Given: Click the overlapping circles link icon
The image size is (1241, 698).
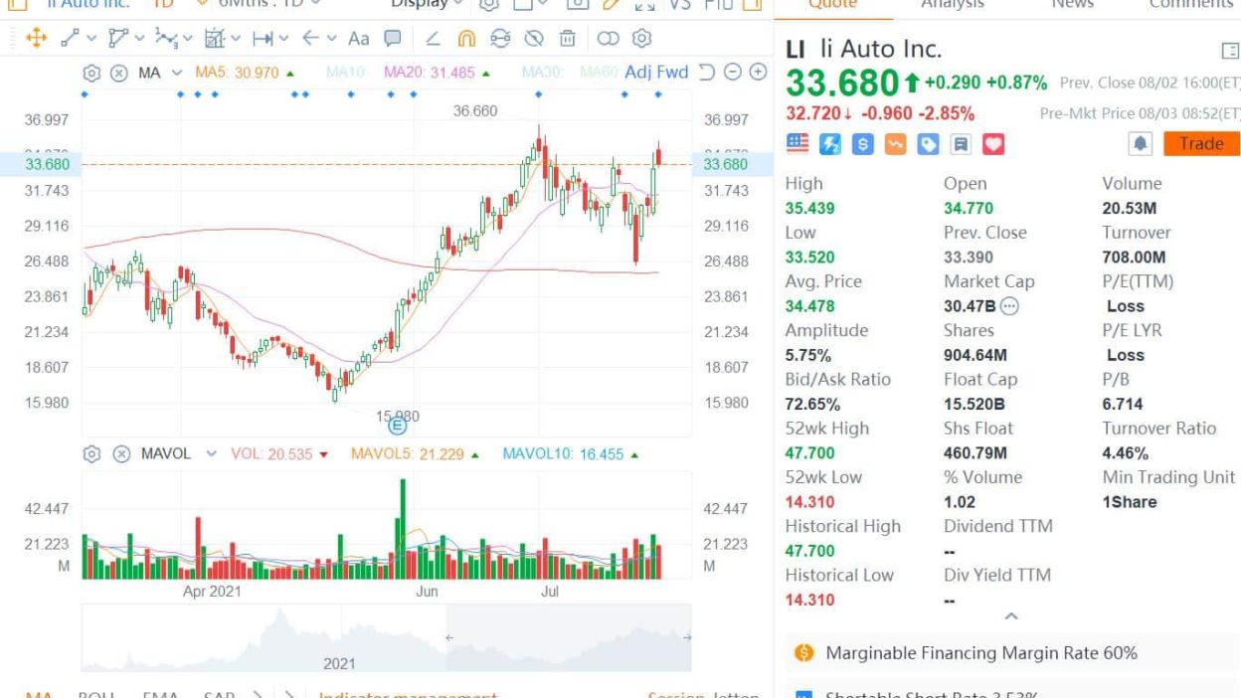Looking at the screenshot, I should click(608, 39).
